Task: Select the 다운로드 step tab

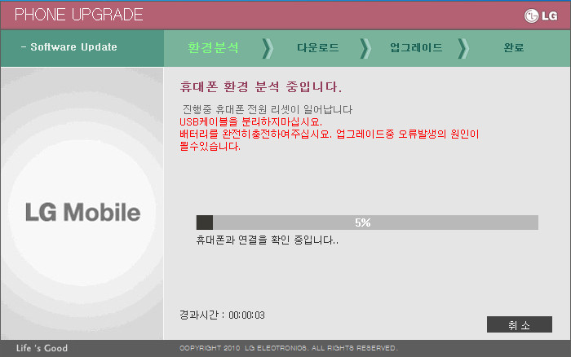Action: click(317, 48)
